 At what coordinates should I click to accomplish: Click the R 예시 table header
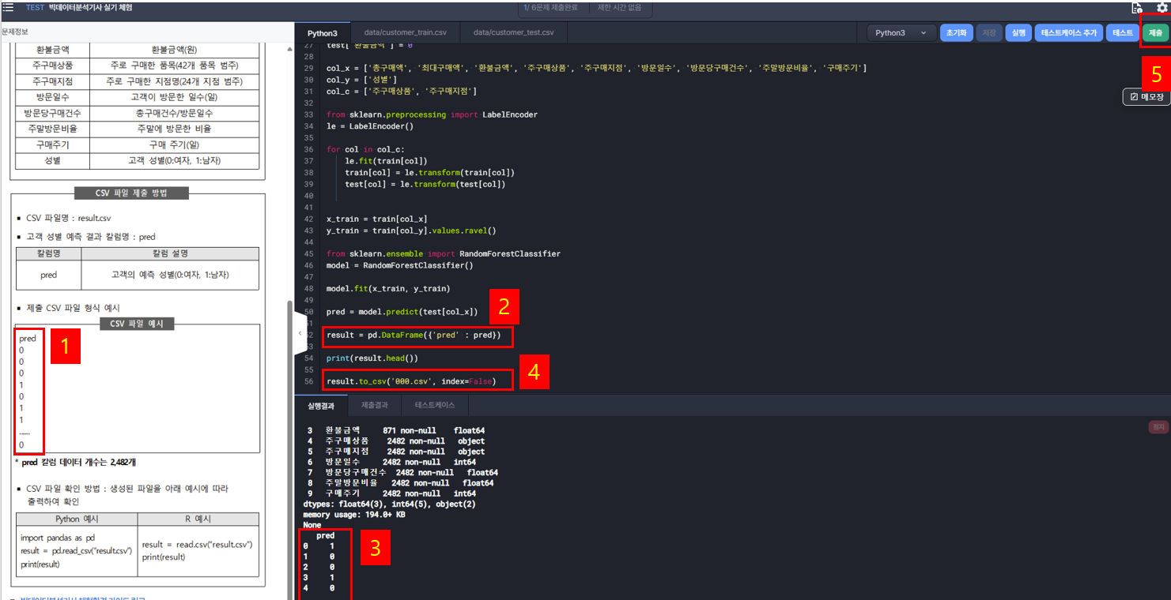(198, 519)
